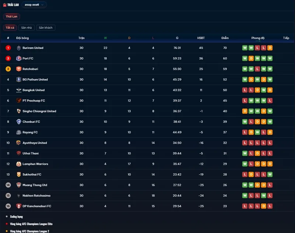295x233 pixels.
Task: Select the Tất cả filter
Action: point(10,28)
